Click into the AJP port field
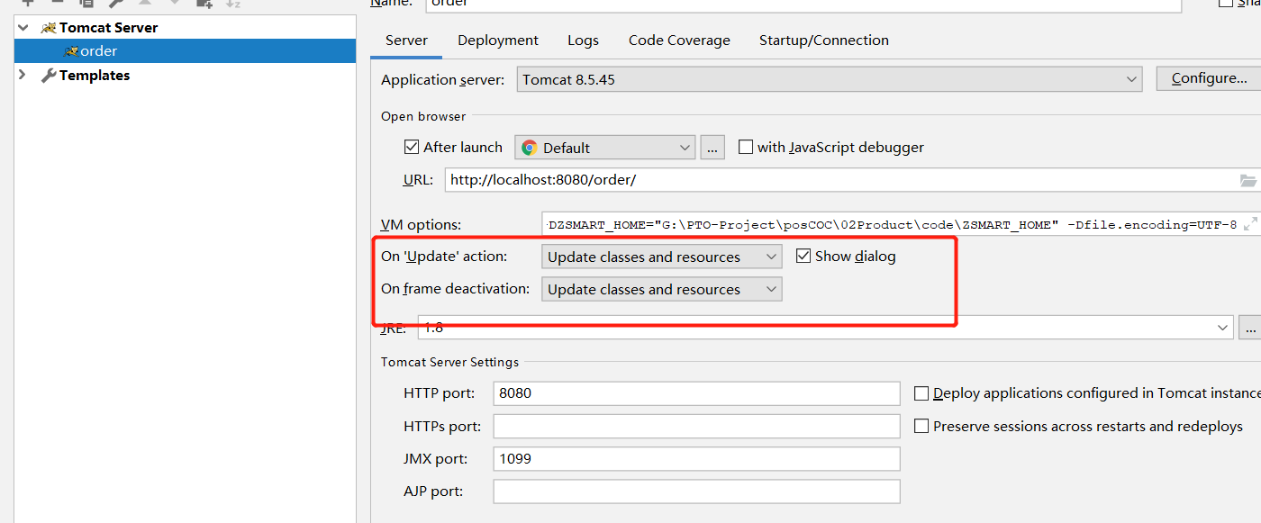Viewport: 1261px width, 523px height. point(696,491)
